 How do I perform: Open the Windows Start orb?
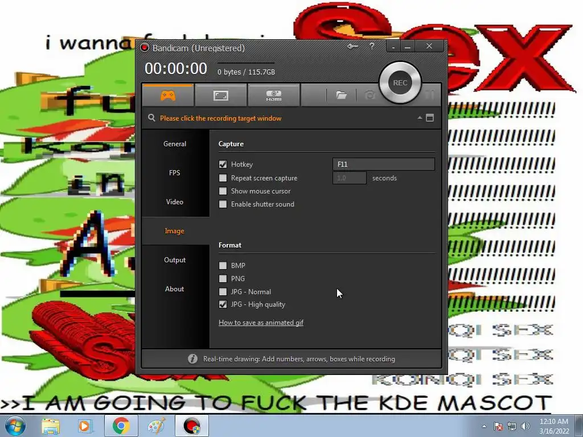15,426
